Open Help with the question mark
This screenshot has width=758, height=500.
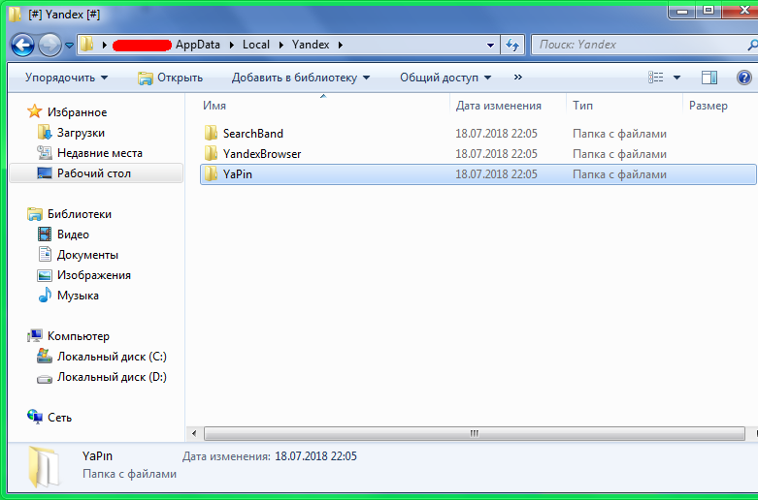744,78
